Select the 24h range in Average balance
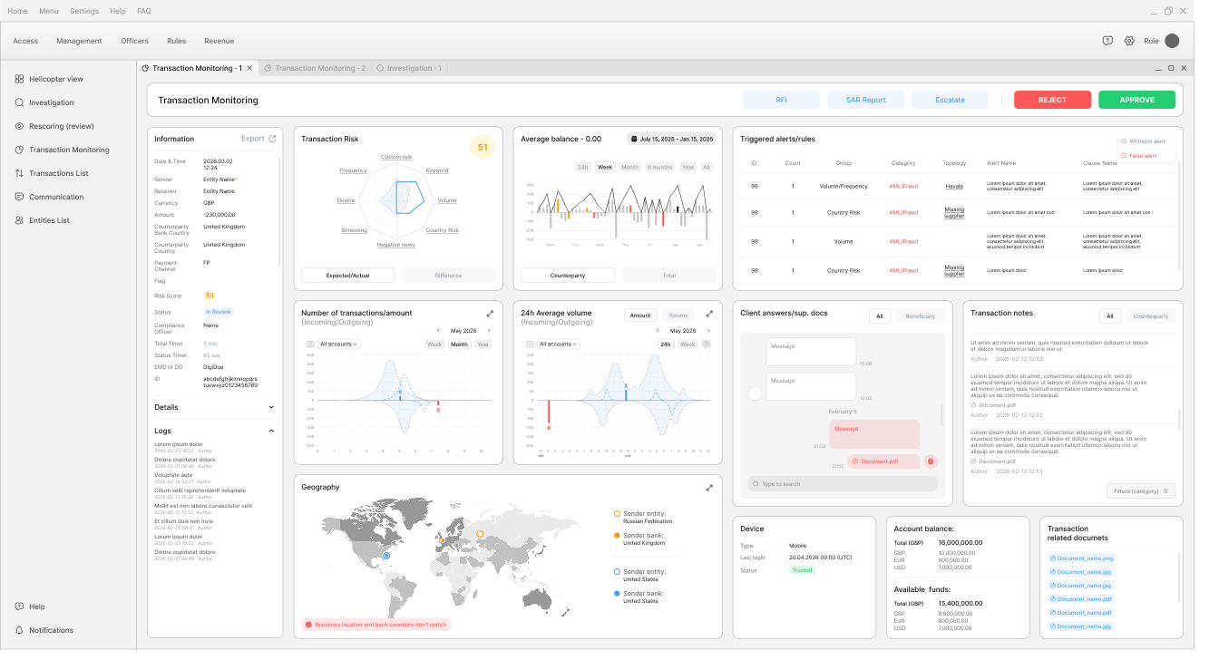The height and width of the screenshot is (660, 1219). coord(583,168)
